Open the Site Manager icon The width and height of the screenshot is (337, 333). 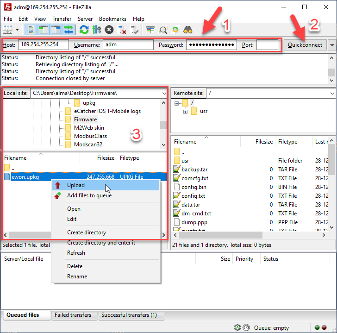click(x=8, y=30)
